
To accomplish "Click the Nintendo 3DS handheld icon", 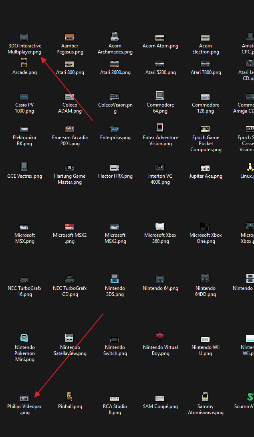I will 115,279.
